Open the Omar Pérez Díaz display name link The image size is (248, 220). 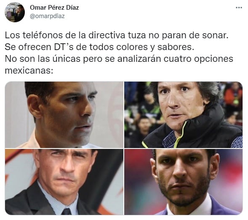click(x=54, y=8)
